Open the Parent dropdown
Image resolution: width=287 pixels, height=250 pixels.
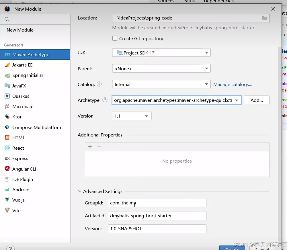click(161, 69)
